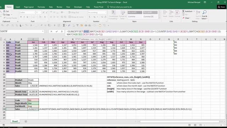Click the Share button
This screenshot has width=227, height=128.
(x=221, y=7)
